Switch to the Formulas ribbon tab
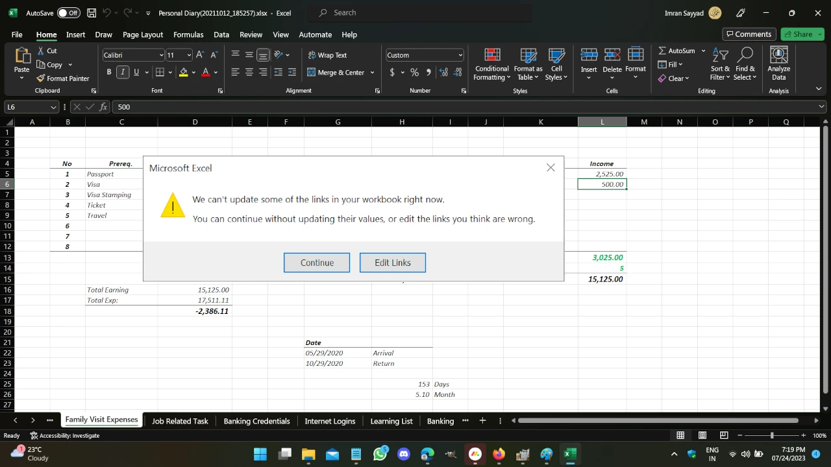 (x=188, y=34)
